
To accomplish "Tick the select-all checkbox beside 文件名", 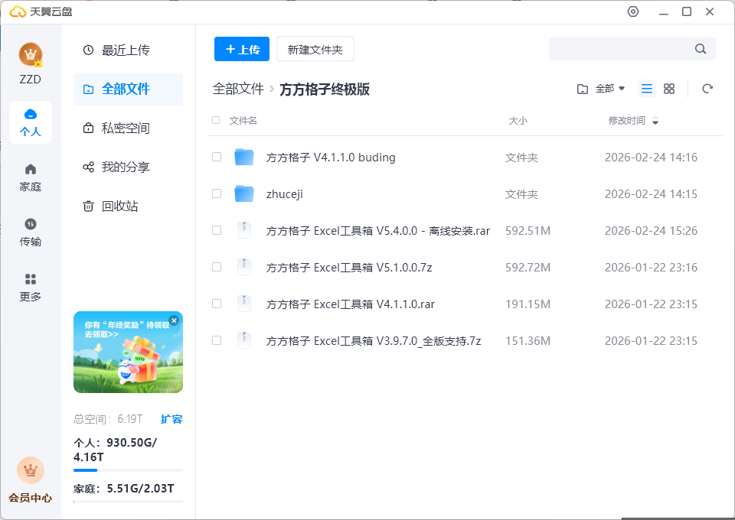I will click(216, 120).
